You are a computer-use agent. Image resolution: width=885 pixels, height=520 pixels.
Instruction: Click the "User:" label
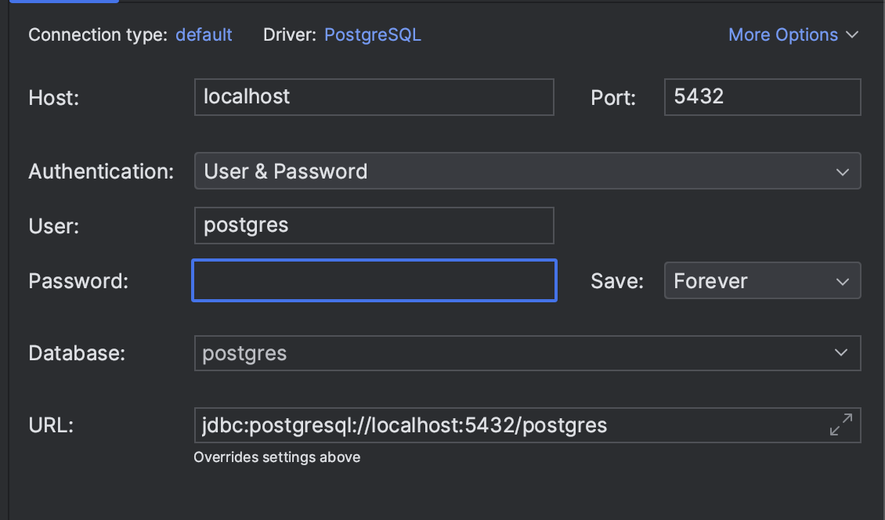pyautogui.click(x=53, y=226)
